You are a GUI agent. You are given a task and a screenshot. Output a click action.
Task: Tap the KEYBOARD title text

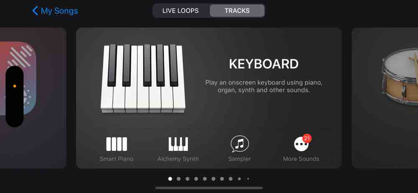pos(264,64)
